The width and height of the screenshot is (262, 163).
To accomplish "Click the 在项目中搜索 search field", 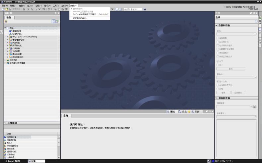I will (x=133, y=9).
